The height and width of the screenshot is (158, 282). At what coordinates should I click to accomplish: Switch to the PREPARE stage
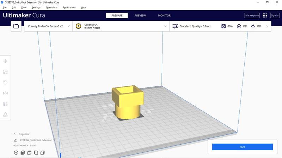tap(117, 15)
